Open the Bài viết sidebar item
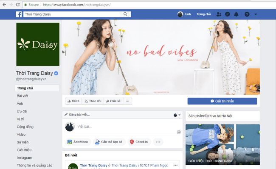Screen dimensions: 276x169 23,96
